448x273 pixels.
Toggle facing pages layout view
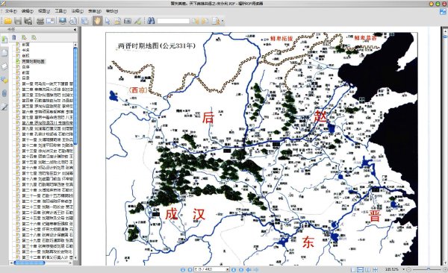click(367, 269)
